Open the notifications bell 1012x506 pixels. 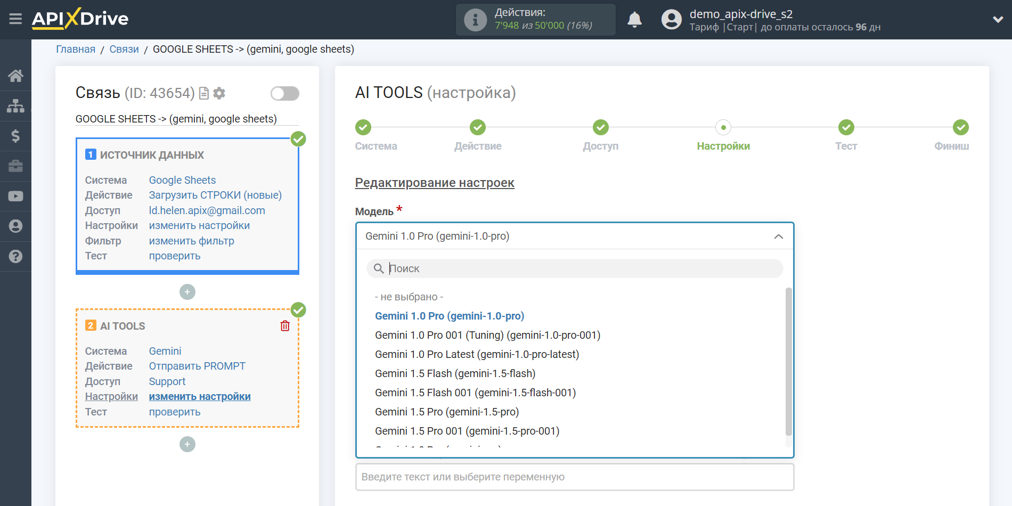click(634, 20)
